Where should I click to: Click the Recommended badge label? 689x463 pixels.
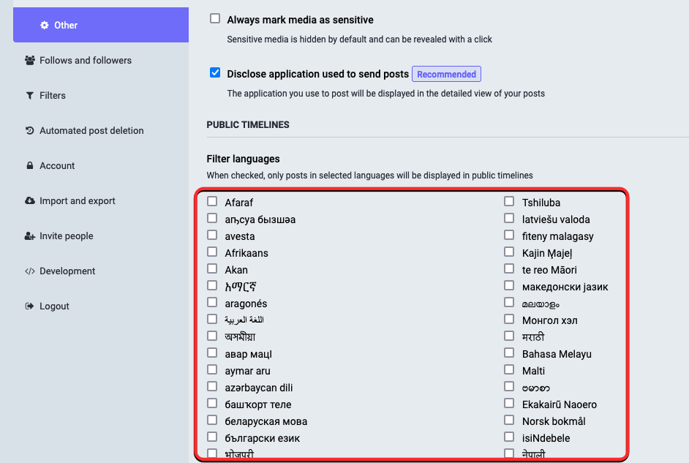pos(446,74)
